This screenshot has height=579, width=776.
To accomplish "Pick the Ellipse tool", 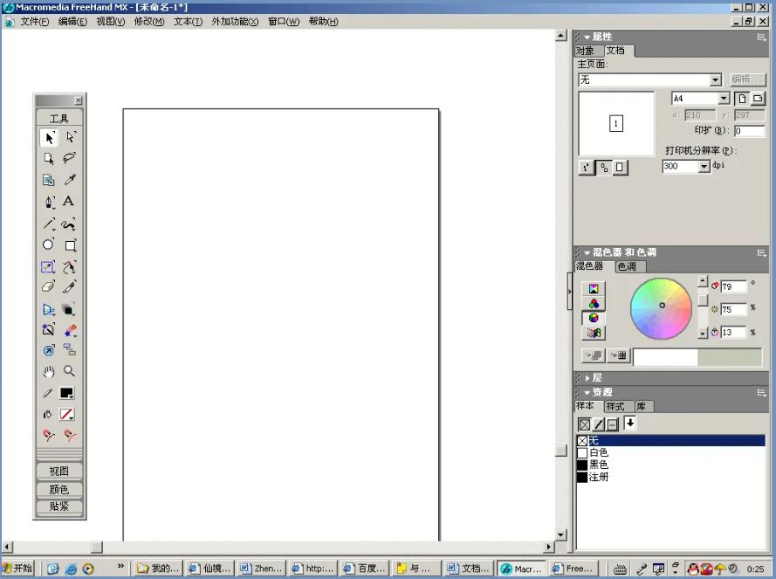I will coord(49,245).
